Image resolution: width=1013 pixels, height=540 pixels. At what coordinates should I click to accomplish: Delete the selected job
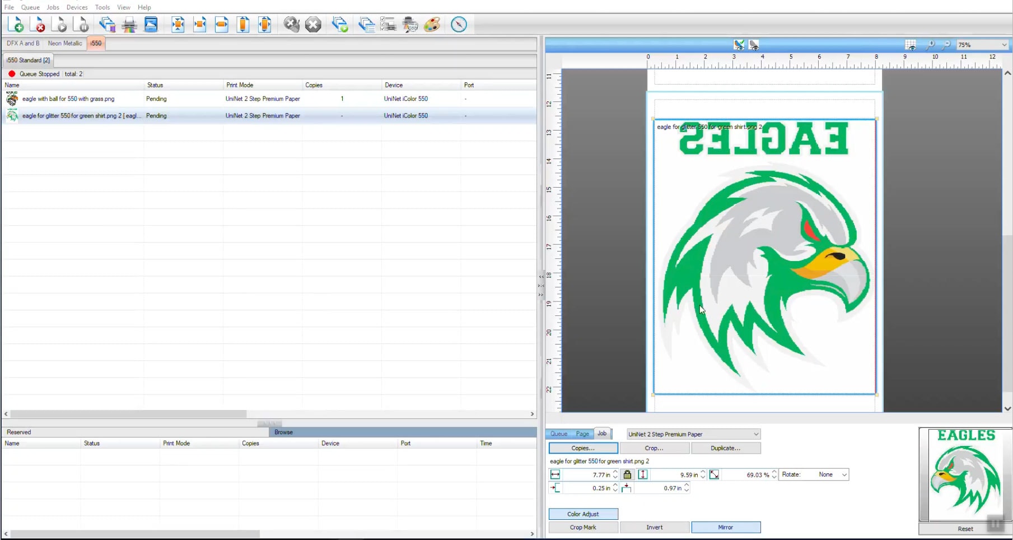pos(39,24)
